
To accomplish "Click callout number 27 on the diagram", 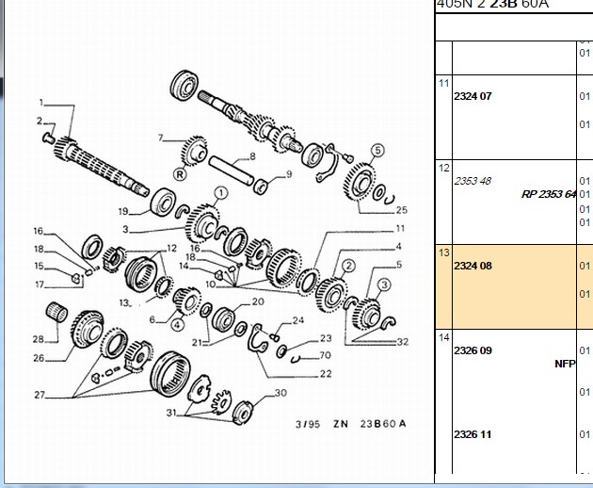I will tap(40, 395).
